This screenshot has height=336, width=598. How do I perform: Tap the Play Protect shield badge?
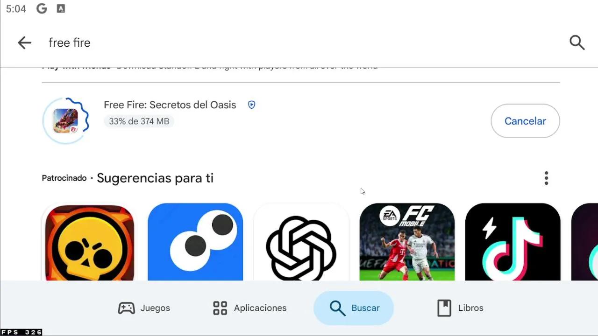coord(251,105)
